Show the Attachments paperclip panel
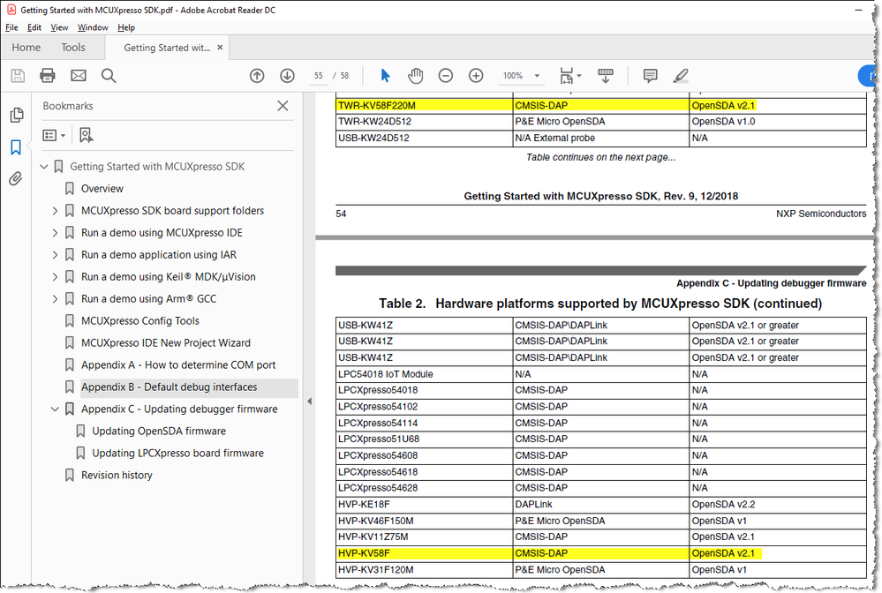This screenshot has width=882, height=593. 16,179
